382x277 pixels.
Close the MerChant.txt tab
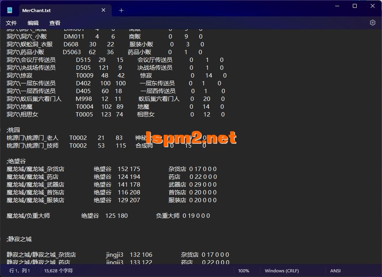point(103,10)
